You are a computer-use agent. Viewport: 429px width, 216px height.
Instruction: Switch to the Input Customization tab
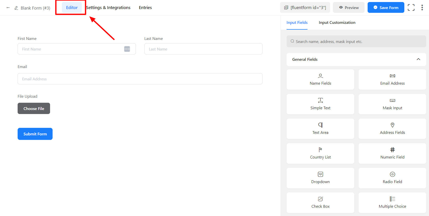337,23
